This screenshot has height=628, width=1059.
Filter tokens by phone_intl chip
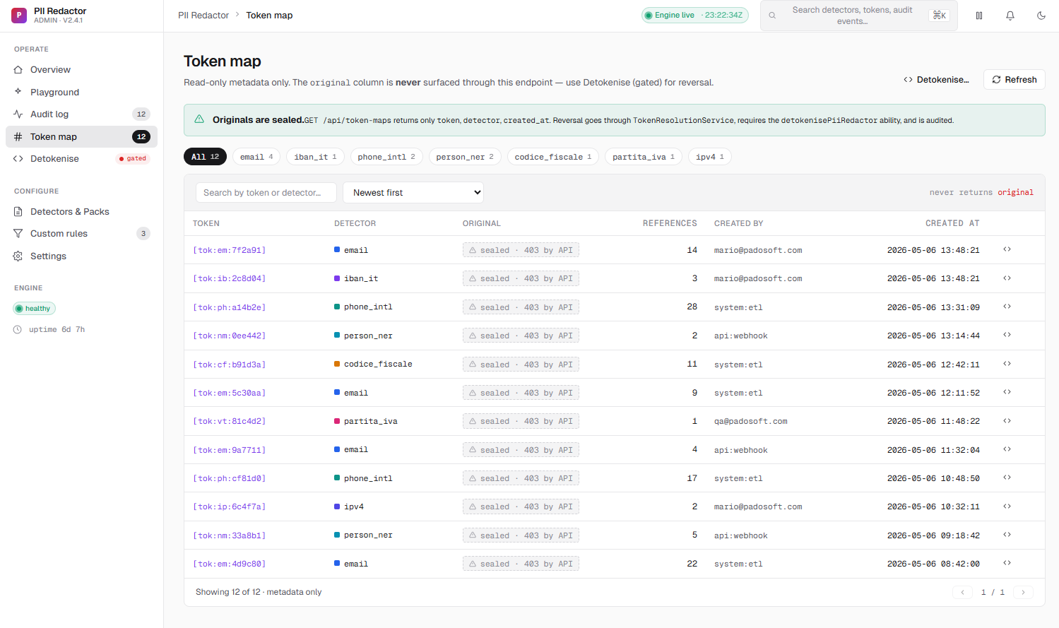pos(386,157)
